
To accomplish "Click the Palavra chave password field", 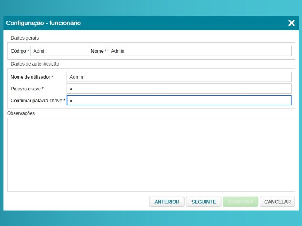I will 179,89.
